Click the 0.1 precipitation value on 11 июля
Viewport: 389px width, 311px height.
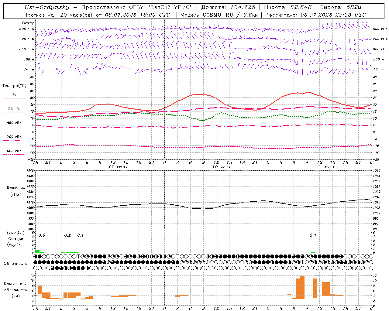pyautogui.click(x=313, y=235)
